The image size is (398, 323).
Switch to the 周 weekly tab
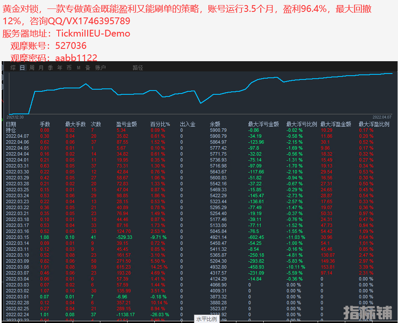[x=32, y=68]
